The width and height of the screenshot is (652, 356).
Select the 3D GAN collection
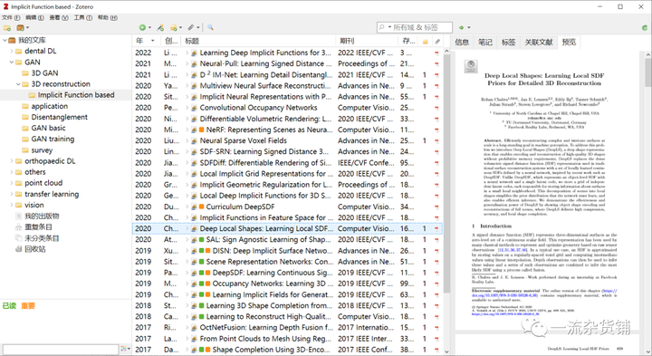tap(44, 73)
